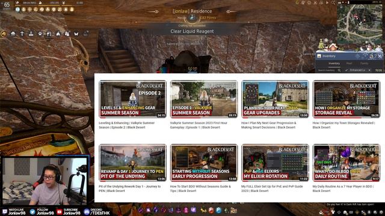The width and height of the screenshot is (385, 216).
Task: Select the two-figures maid icon
Action: (67, 34)
